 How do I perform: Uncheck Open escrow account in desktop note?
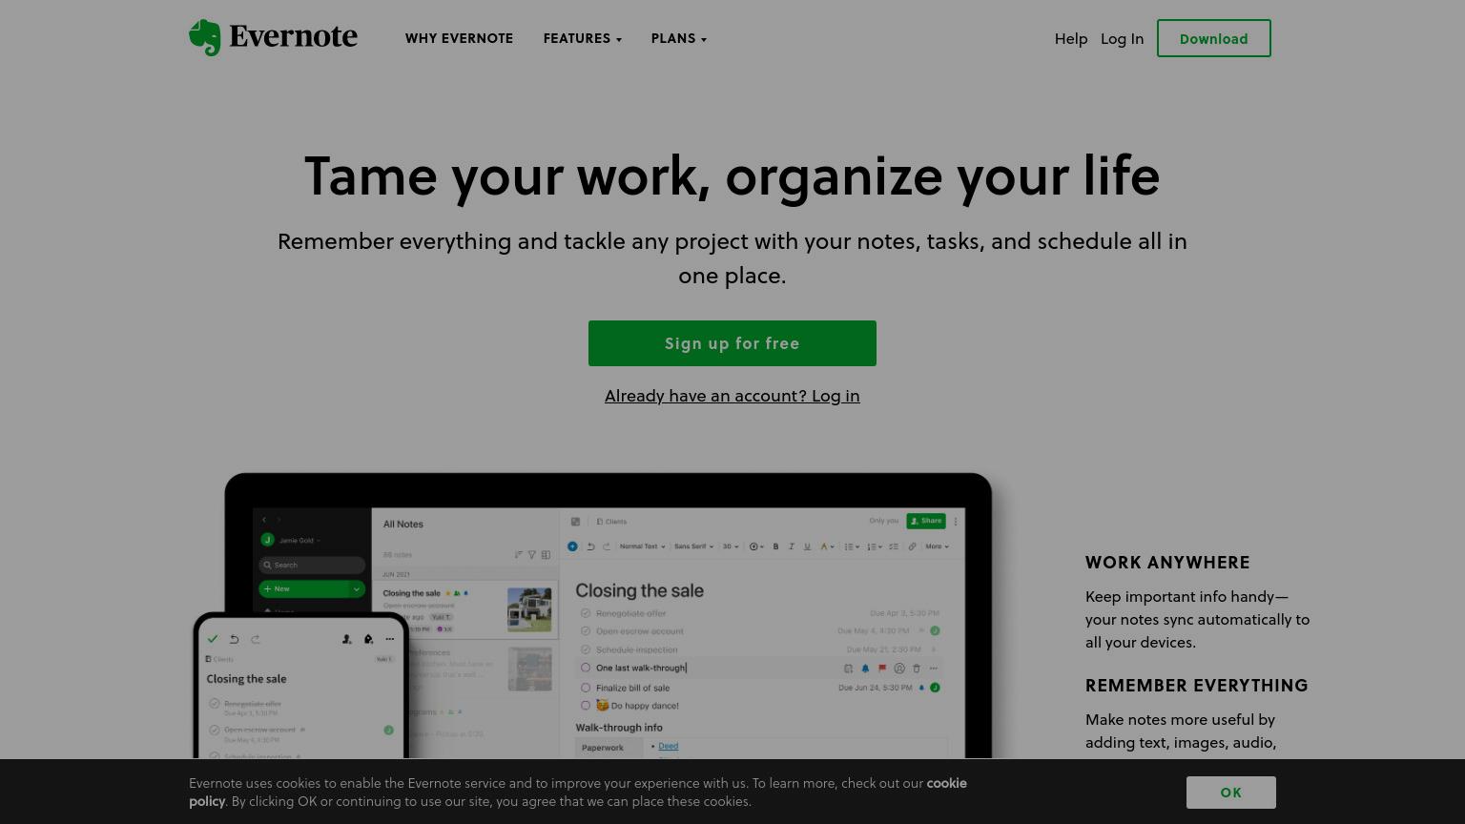click(586, 631)
